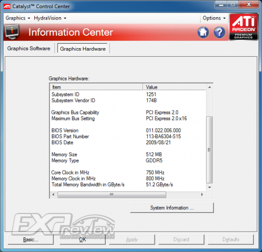Image resolution: width=262 pixels, height=252 pixels.
Task: Click the Home icon in the red banner
Action: tap(203, 32)
